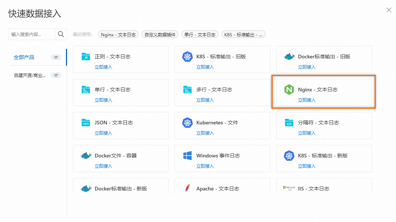Click the 多行 - 文本日志 title text
The width and height of the screenshot is (396, 222).
(214, 90)
